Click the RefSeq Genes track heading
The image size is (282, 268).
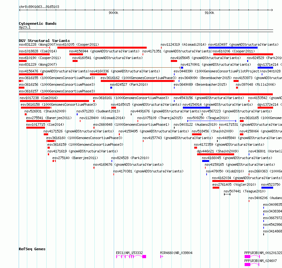click(32, 249)
